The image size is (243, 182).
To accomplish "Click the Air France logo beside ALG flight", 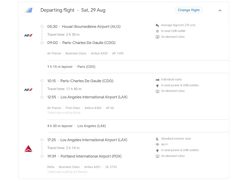I will click(28, 36).
